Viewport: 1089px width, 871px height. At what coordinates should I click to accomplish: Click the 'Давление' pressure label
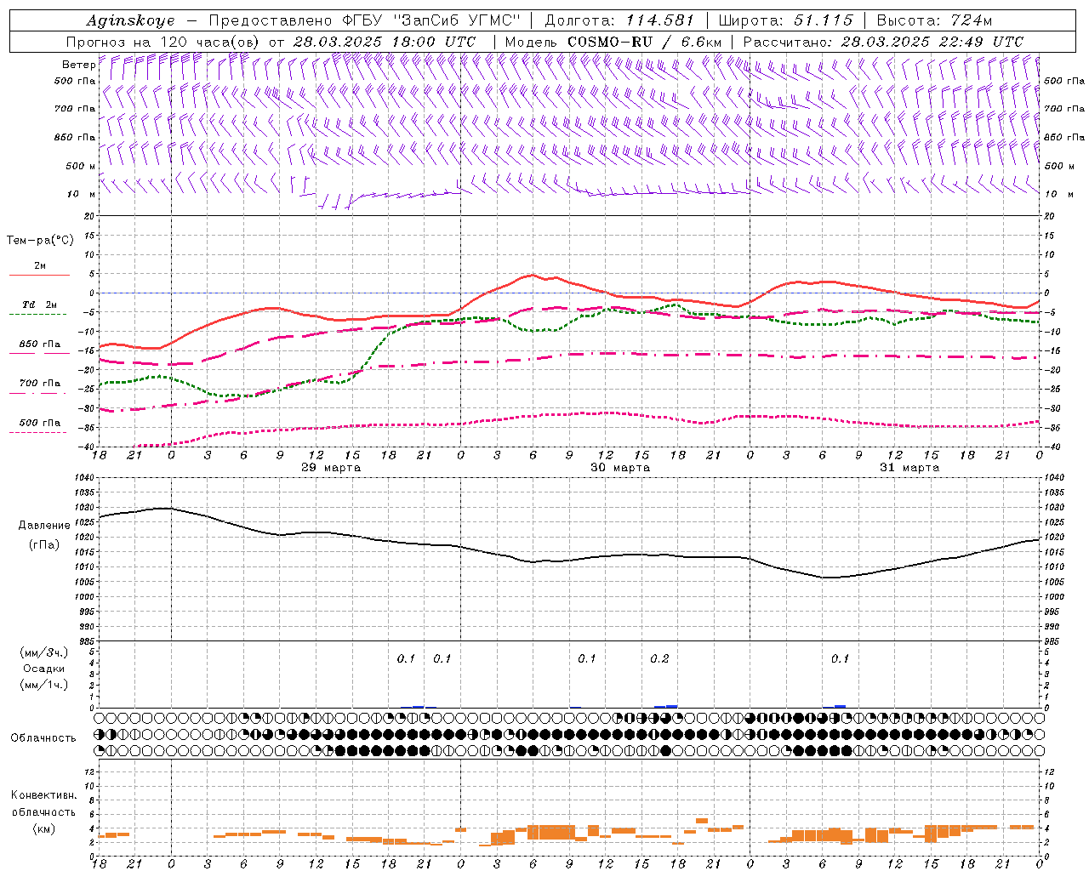(x=44, y=526)
